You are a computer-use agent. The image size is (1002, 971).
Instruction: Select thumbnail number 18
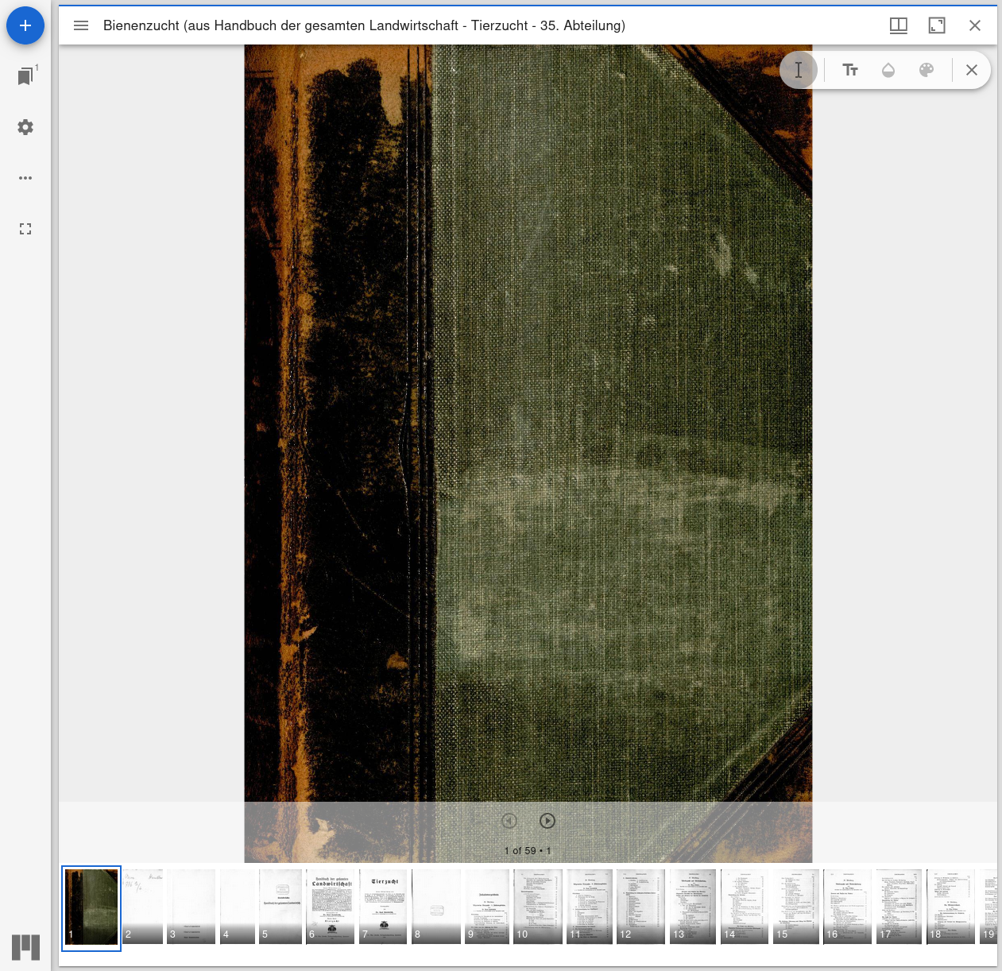pos(951,907)
